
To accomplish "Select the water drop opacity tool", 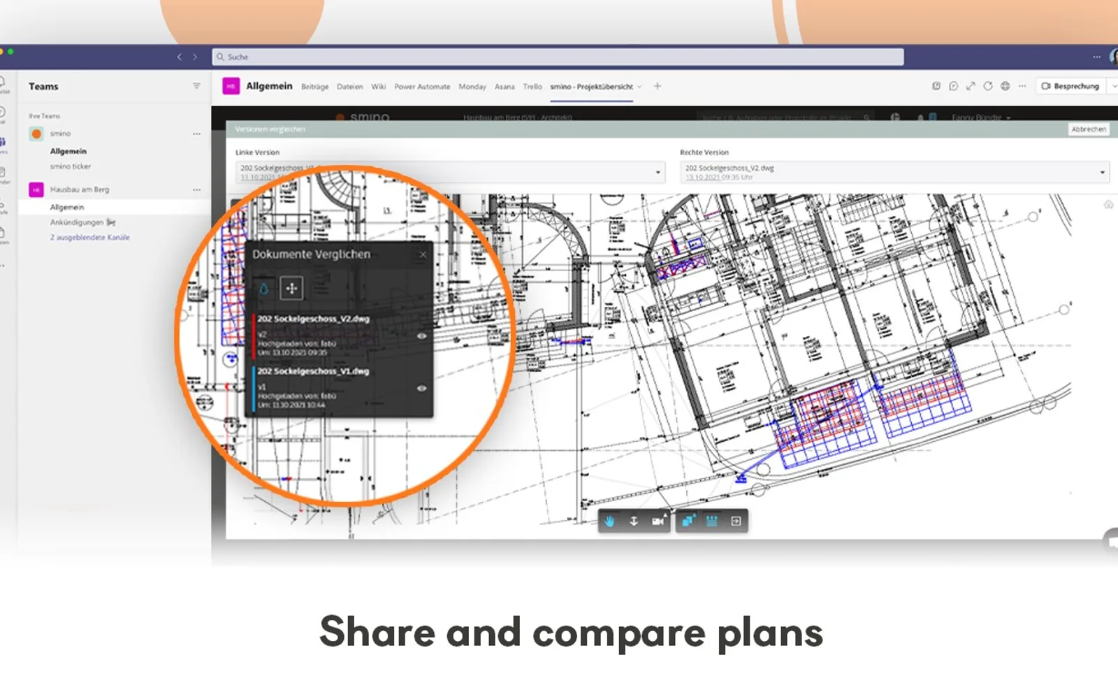I will (263, 289).
